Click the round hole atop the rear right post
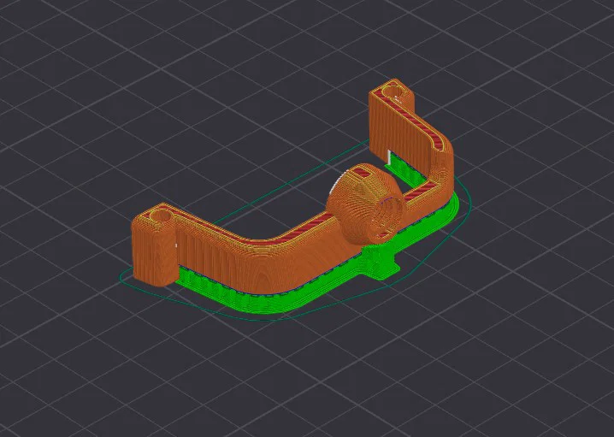Viewport: 614px width, 437px height. point(393,92)
